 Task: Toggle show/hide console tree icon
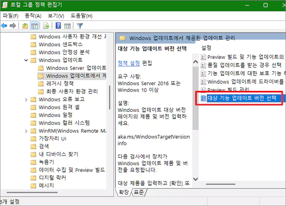coord(34,26)
